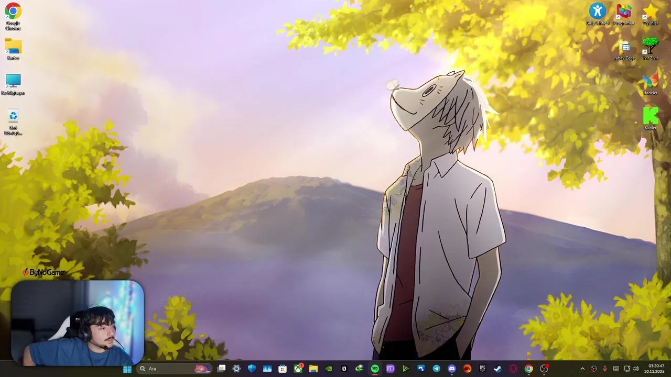Select the Geri Dönüşüm recycle bin icon

point(13,123)
